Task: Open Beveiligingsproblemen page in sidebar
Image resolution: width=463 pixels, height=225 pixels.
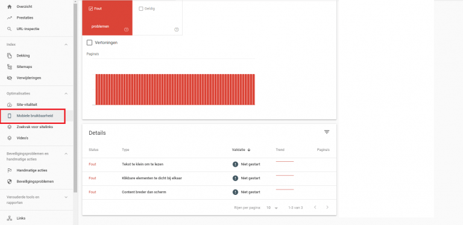Action: point(35,182)
